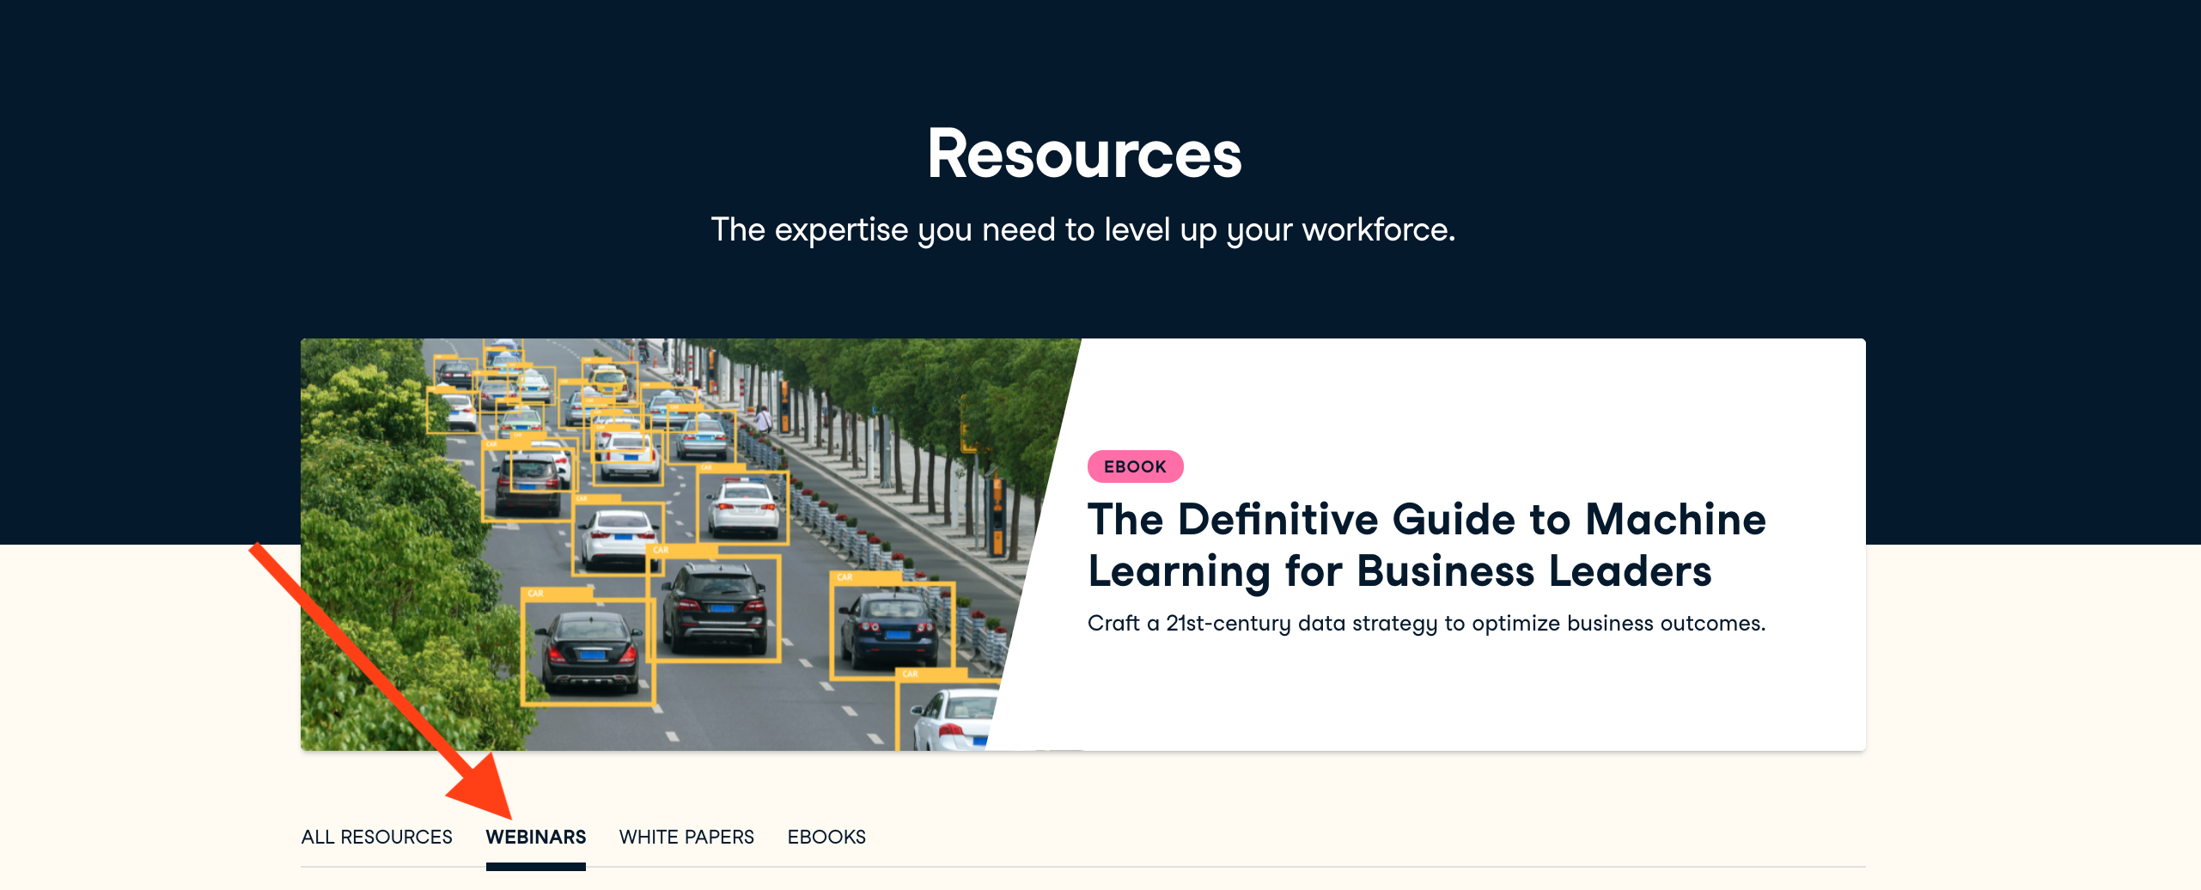
Task: Click the dark underline beneath WEBINARS
Action: tap(535, 867)
